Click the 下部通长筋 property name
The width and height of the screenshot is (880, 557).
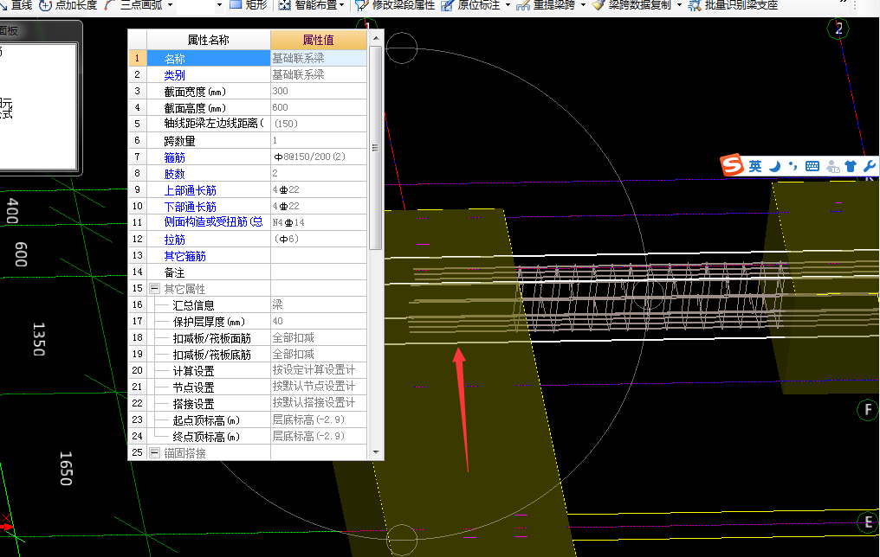[191, 206]
